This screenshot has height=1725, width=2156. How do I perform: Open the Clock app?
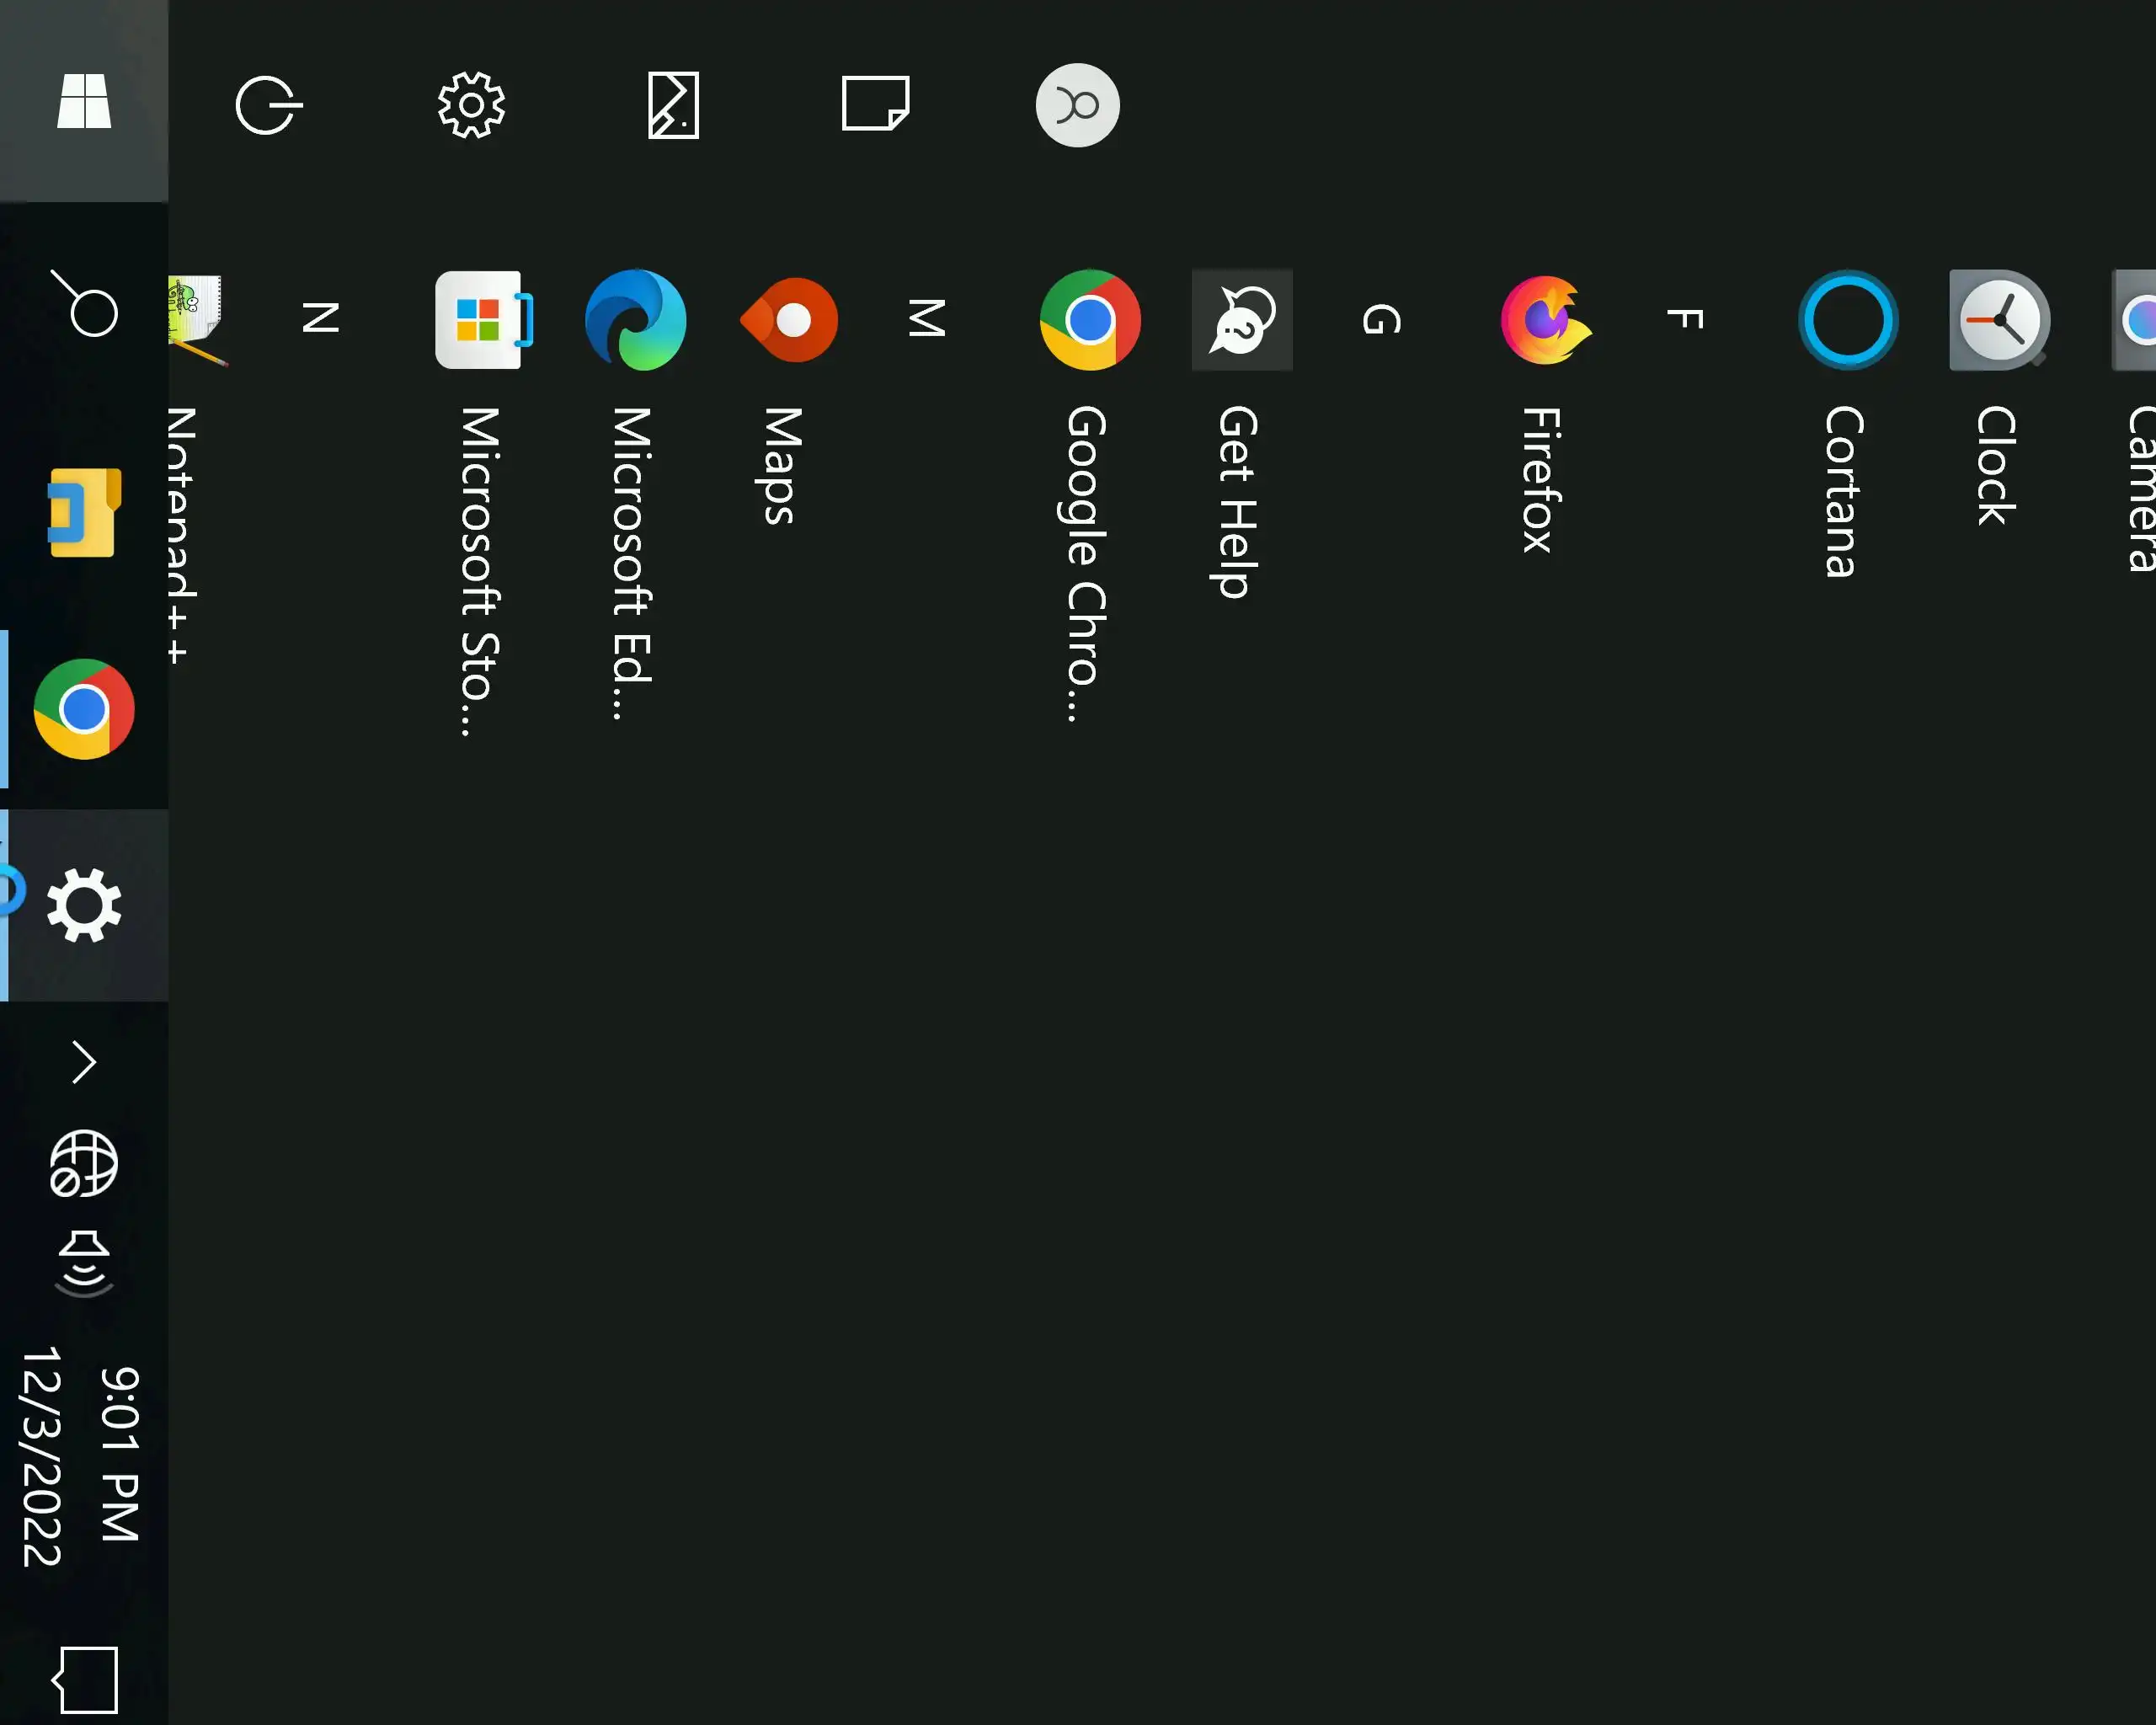pyautogui.click(x=1999, y=320)
